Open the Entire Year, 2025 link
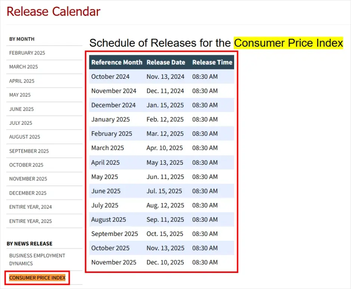Image resolution: width=351 pixels, height=289 pixels. coord(31,221)
